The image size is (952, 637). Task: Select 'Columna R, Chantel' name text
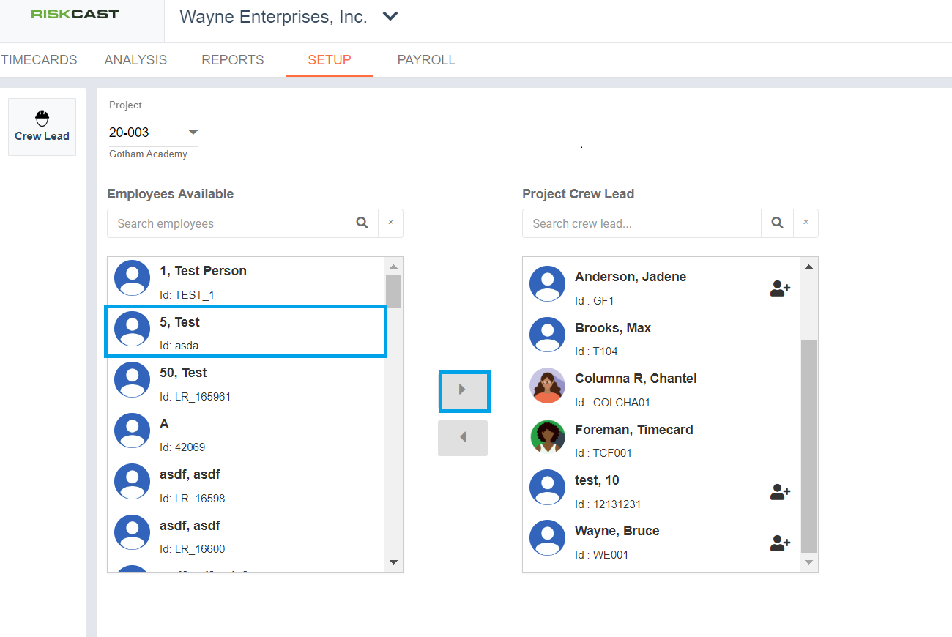click(636, 379)
